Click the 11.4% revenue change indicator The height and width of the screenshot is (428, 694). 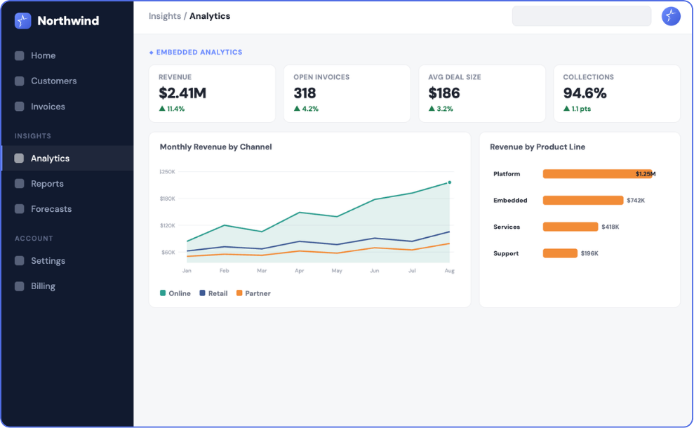click(x=172, y=109)
